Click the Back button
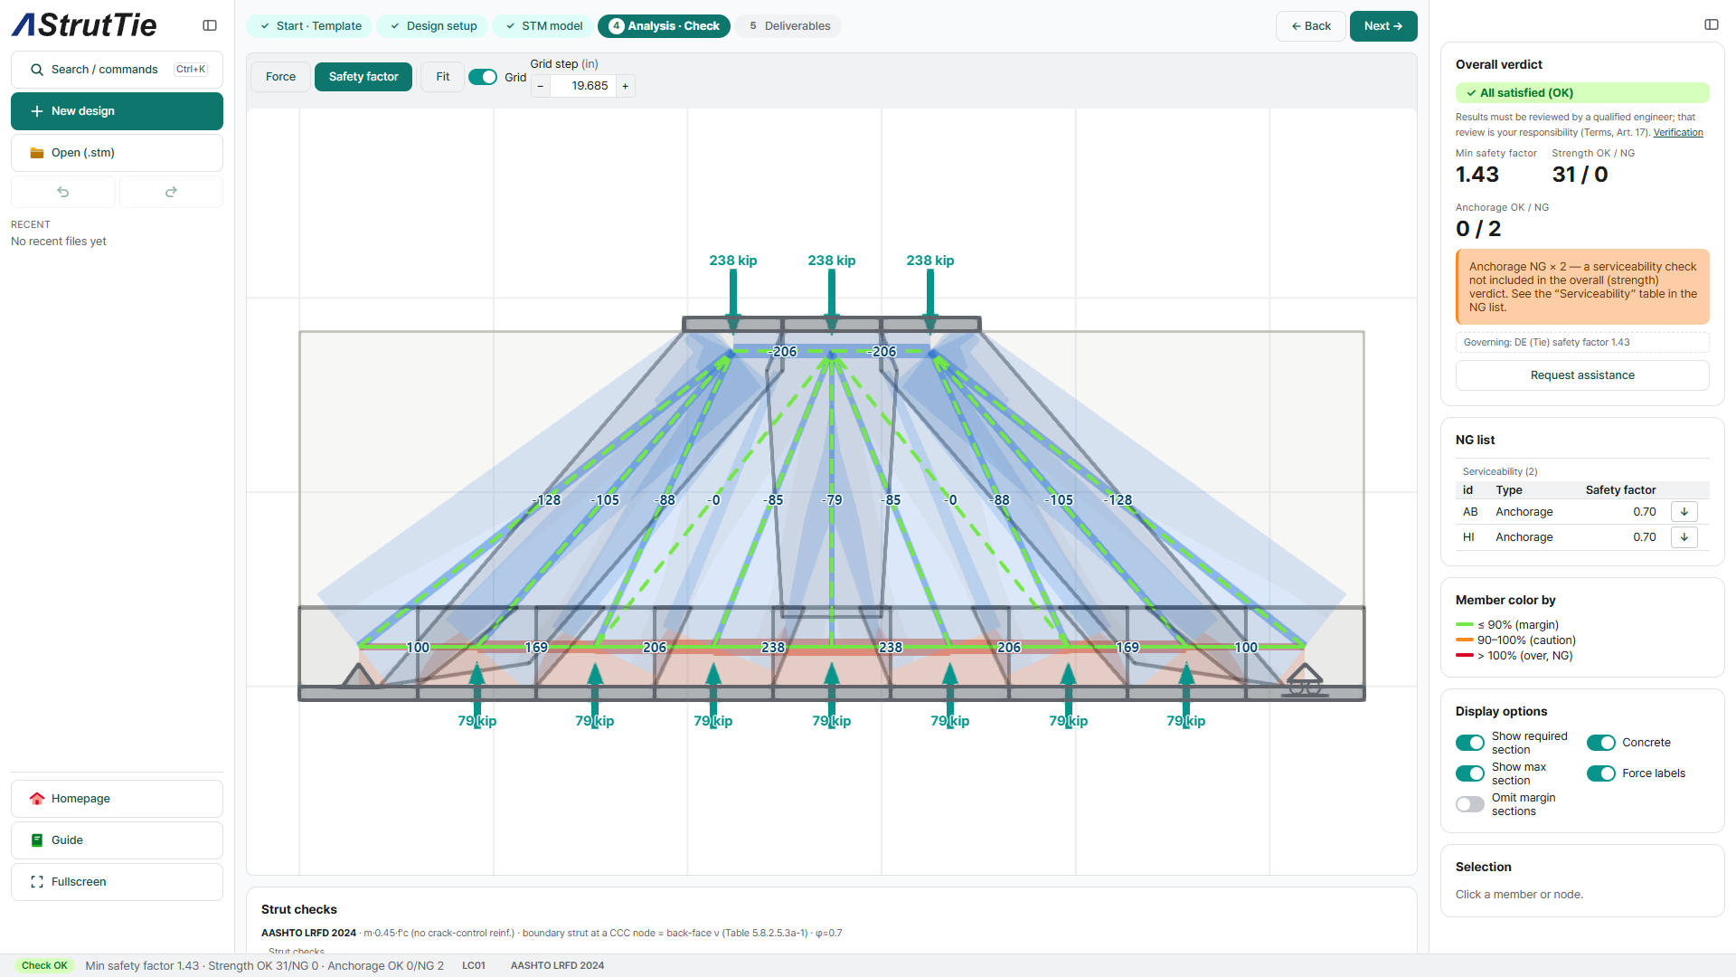The image size is (1736, 977). 1311,26
